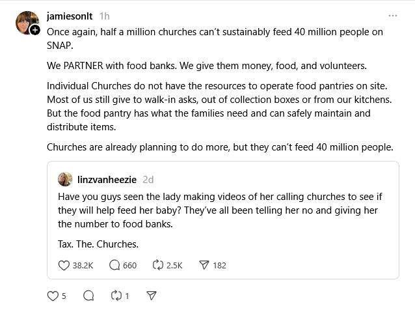Go to linzvanheezie's profile via username
Screen dimensions: 415x312
point(107,179)
